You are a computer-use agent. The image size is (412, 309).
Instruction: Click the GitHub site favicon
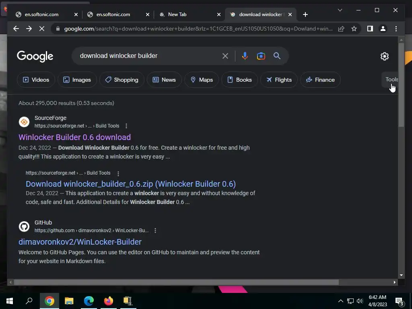(24, 227)
